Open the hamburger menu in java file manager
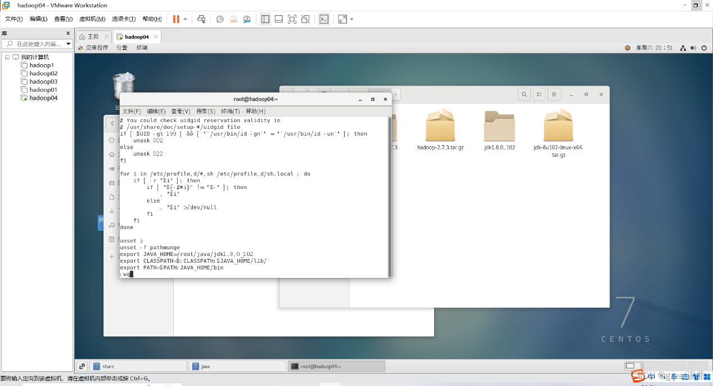This screenshot has width=713, height=386. [554, 95]
